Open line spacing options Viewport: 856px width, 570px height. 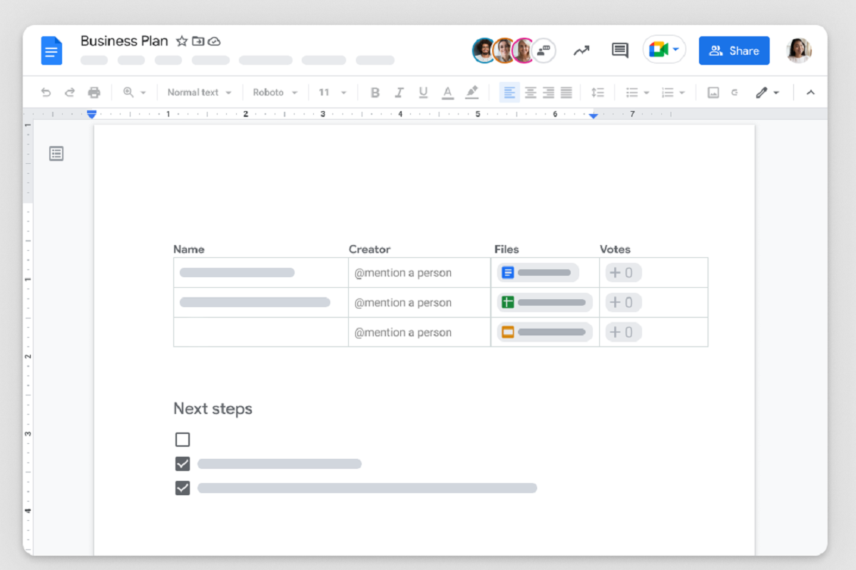click(598, 93)
